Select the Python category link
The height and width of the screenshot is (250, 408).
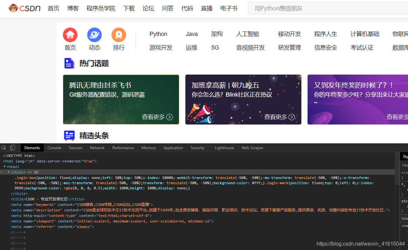(158, 34)
